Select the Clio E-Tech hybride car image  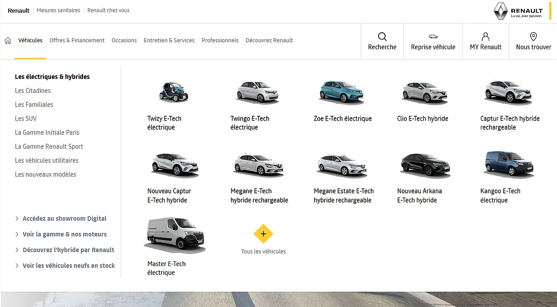424,92
